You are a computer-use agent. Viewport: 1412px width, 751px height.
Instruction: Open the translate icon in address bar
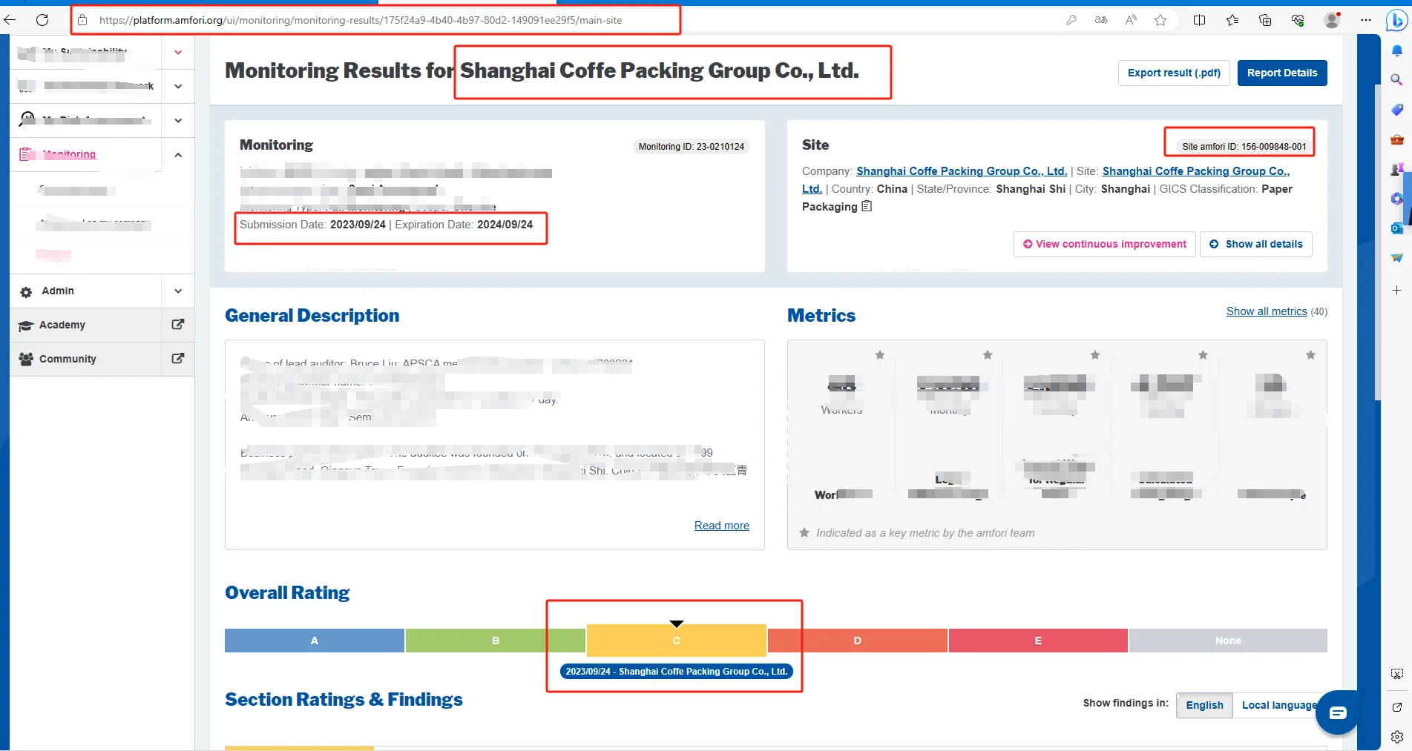(x=1101, y=20)
